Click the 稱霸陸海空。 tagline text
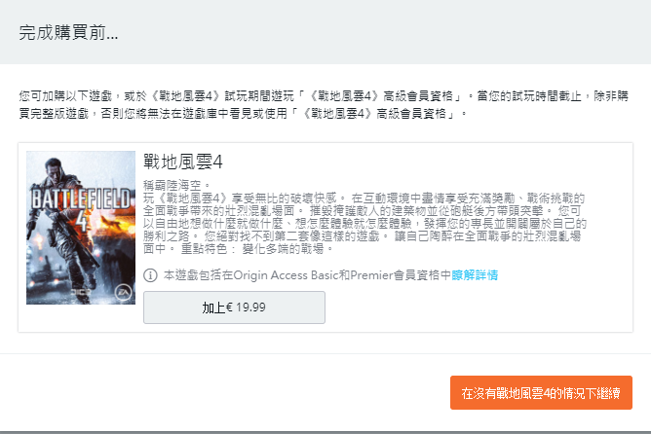The width and height of the screenshot is (651, 434). [177, 185]
